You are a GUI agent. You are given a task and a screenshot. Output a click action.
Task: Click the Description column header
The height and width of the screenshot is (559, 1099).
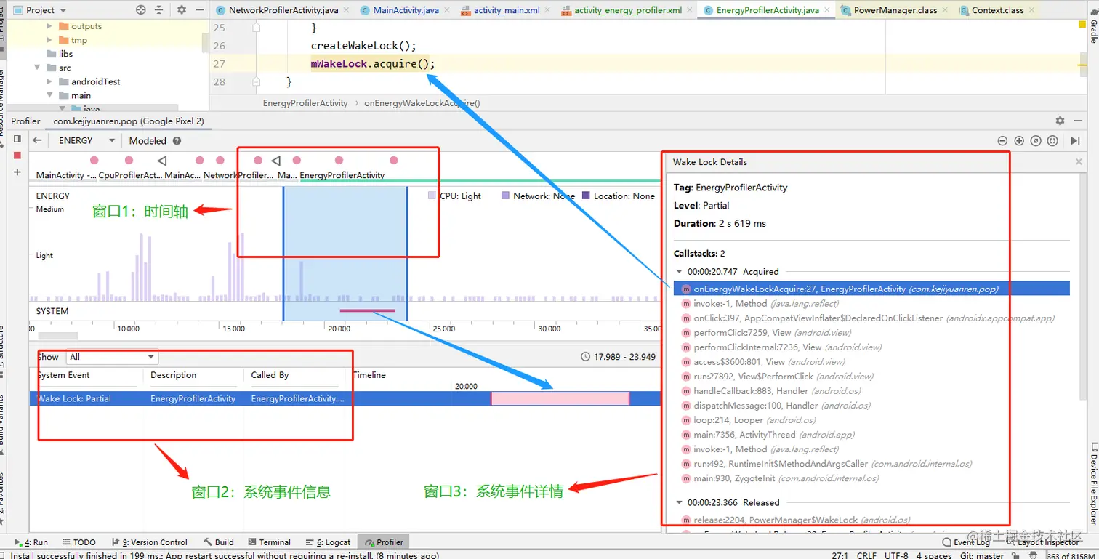[193, 375]
